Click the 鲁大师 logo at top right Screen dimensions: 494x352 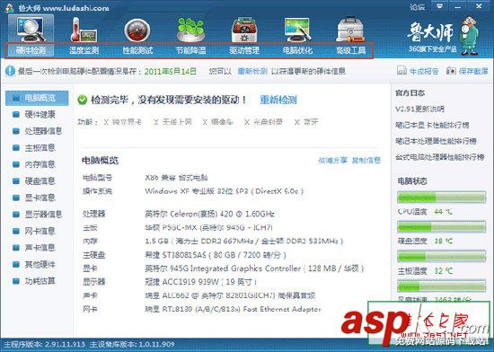[430, 32]
